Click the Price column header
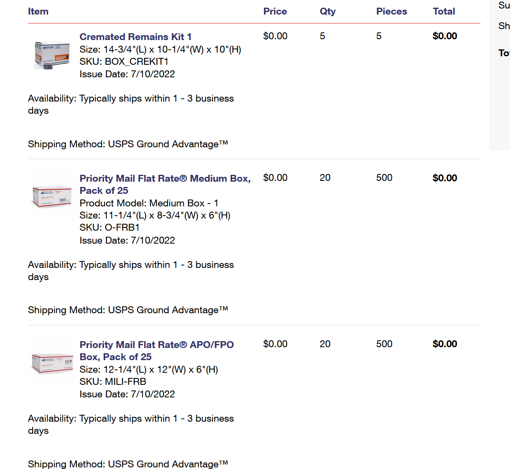 (275, 11)
